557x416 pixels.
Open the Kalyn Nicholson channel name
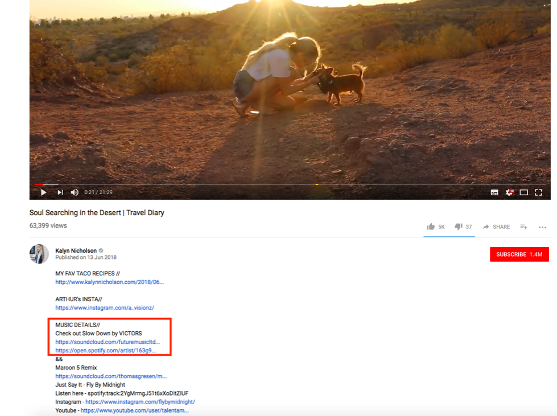[76, 250]
